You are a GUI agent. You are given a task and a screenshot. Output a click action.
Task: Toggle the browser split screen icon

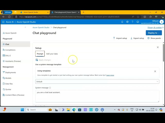(145, 17)
